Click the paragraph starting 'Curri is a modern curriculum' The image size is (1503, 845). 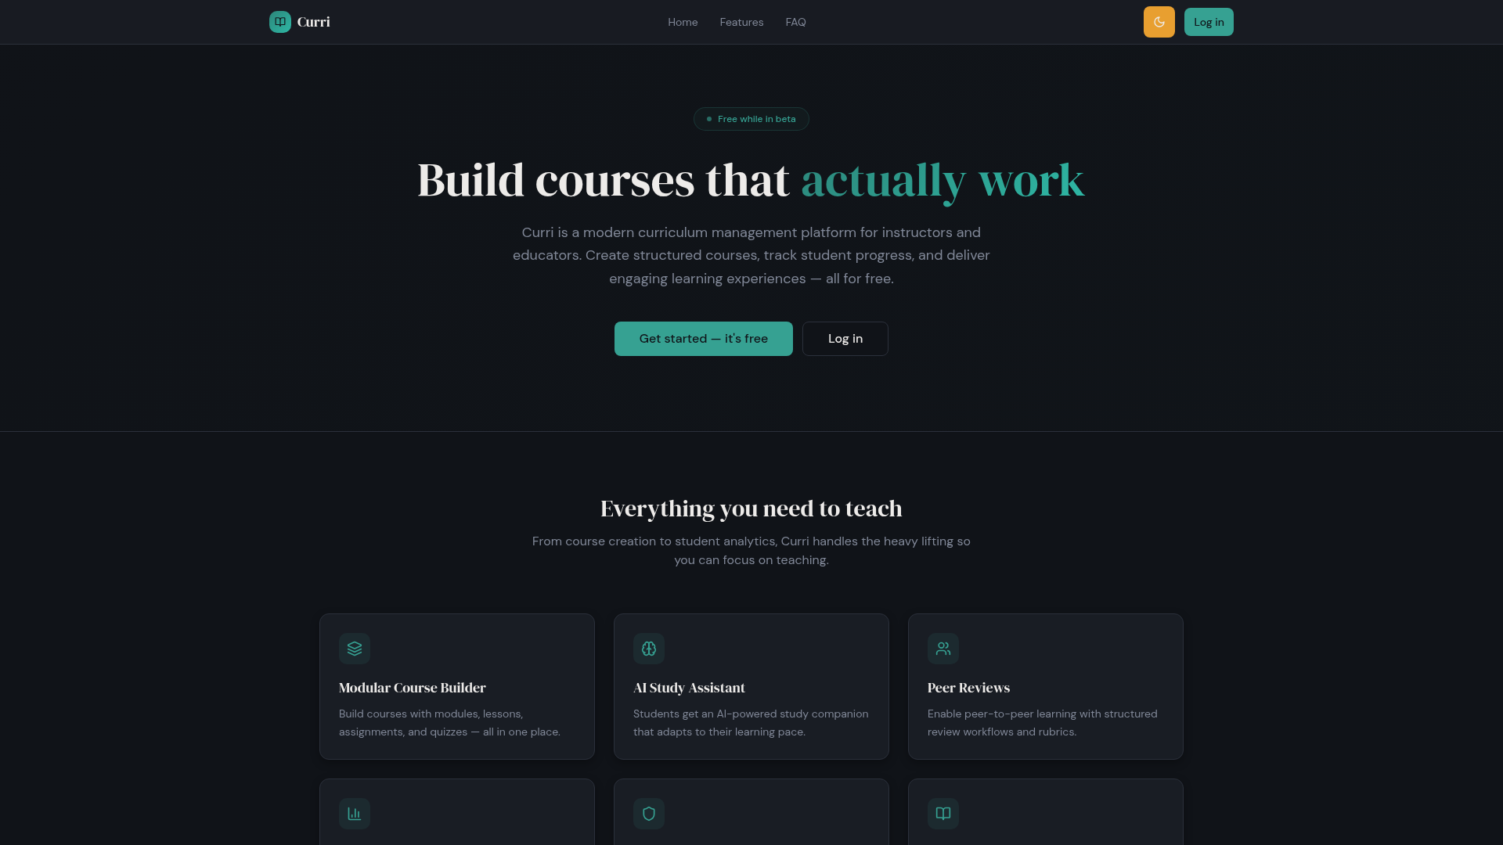pos(751,255)
